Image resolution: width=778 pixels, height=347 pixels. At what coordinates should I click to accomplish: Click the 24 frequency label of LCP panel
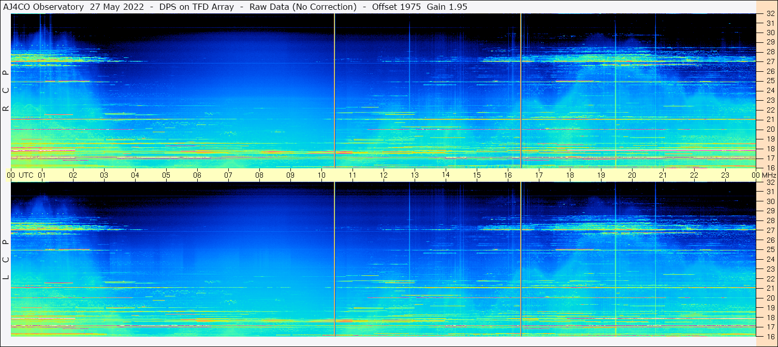(770, 259)
